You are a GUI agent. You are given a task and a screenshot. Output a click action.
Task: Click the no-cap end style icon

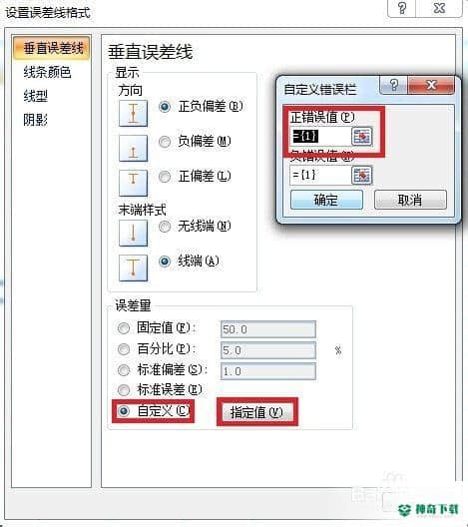133,233
